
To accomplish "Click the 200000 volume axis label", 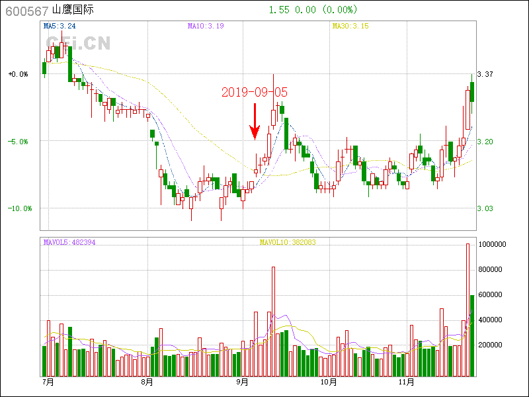I will click(491, 345).
